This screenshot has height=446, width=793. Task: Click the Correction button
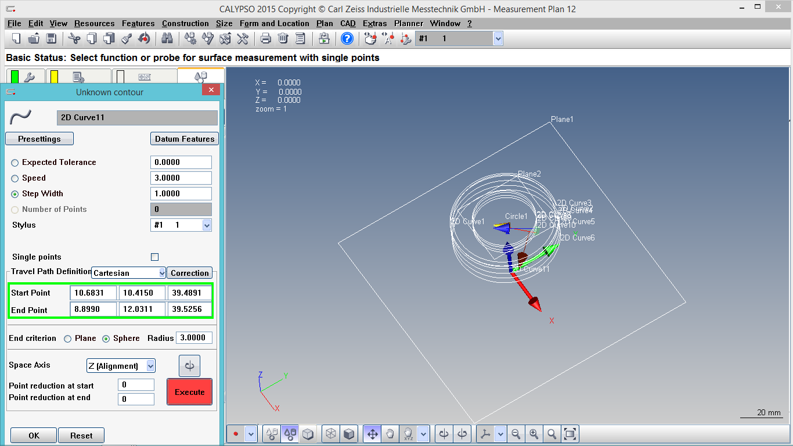pyautogui.click(x=190, y=273)
